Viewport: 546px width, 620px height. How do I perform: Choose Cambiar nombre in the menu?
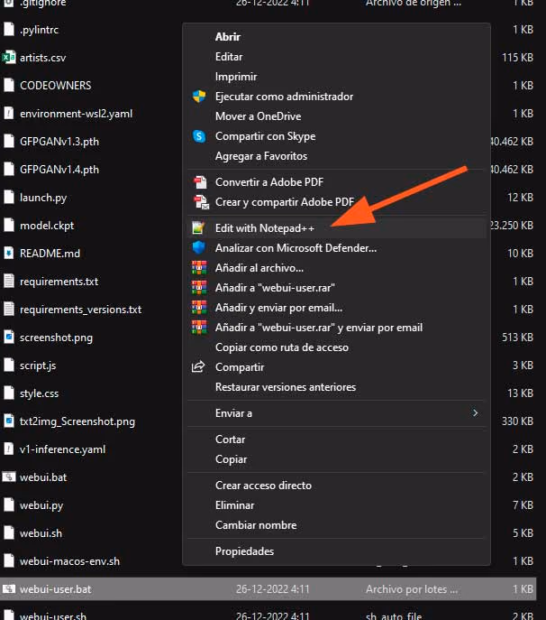coord(256,525)
